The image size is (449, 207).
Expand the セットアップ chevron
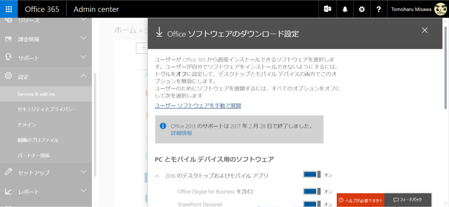(x=83, y=172)
